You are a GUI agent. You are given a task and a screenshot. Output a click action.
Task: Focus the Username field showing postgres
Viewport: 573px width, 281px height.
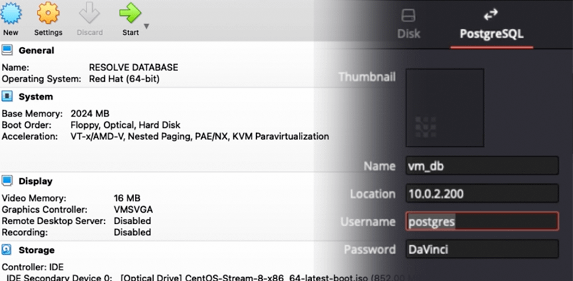pos(482,221)
